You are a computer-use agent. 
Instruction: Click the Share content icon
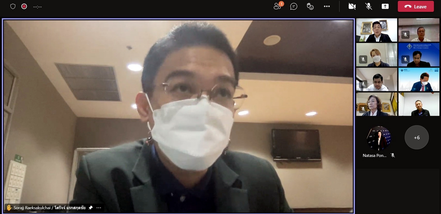pos(385,6)
